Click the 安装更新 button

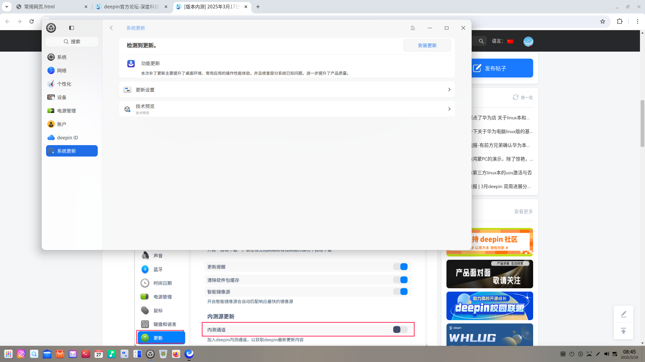[427, 45]
